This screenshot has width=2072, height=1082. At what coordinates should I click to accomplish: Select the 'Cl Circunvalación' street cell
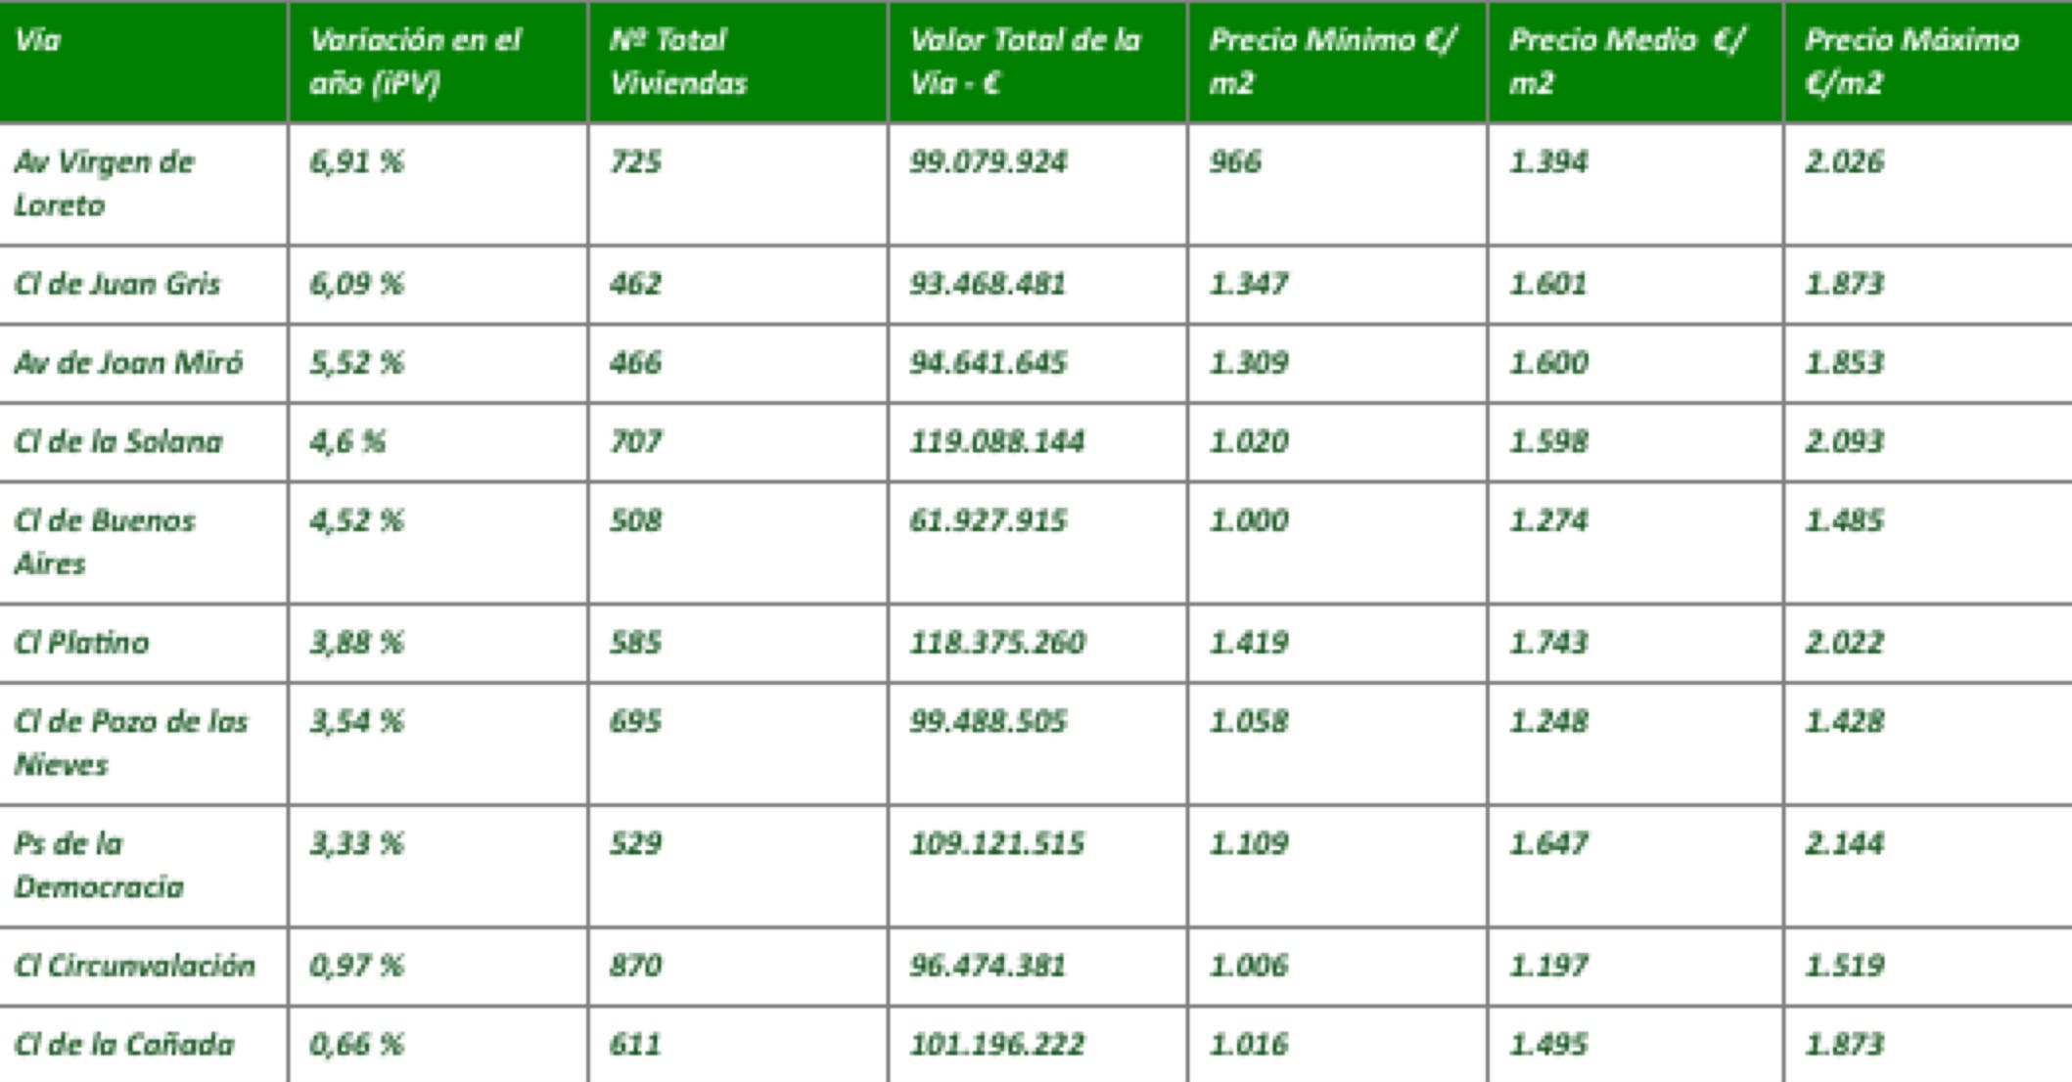pos(134,967)
